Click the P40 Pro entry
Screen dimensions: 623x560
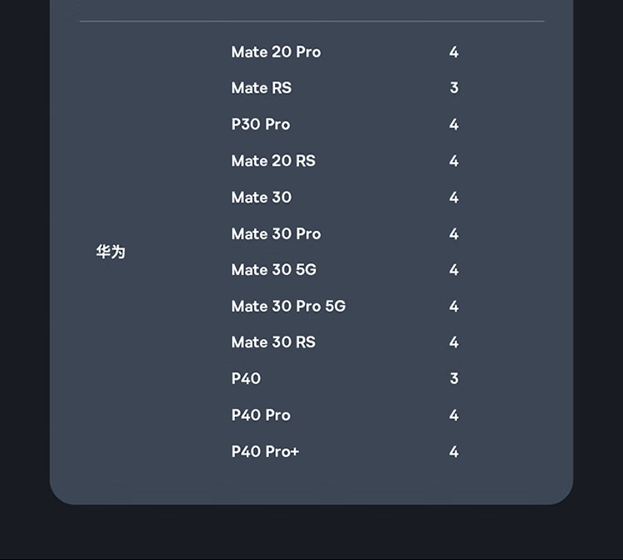[x=261, y=415]
